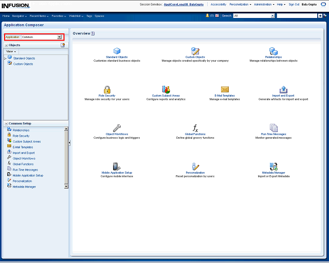Click Run Time Messages link in sidebar

(25, 170)
